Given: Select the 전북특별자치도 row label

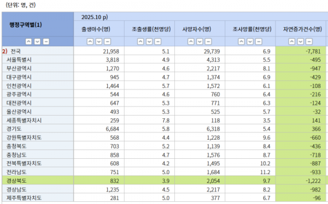Looking at the screenshot, I should click(24, 163).
